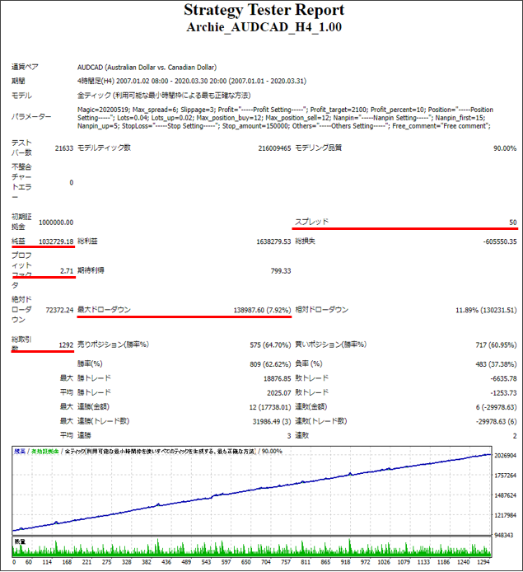The image size is (523, 572).
Task: Select the Strategy Tester Report title
Action: coord(264,10)
